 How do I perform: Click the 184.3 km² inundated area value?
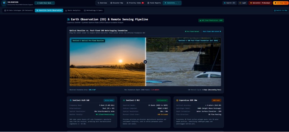pos(92,90)
